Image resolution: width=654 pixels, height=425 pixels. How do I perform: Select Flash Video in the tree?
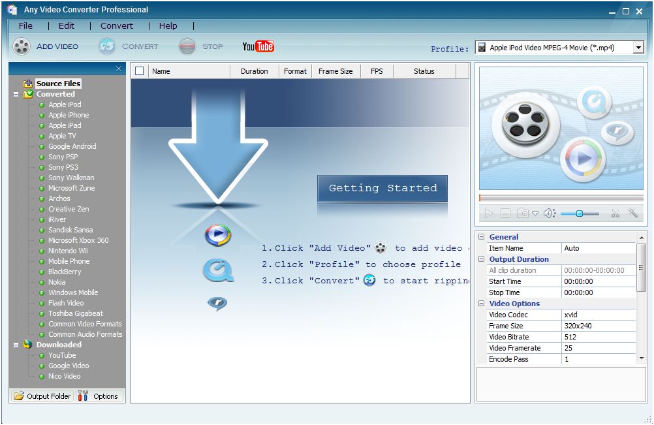tap(66, 303)
